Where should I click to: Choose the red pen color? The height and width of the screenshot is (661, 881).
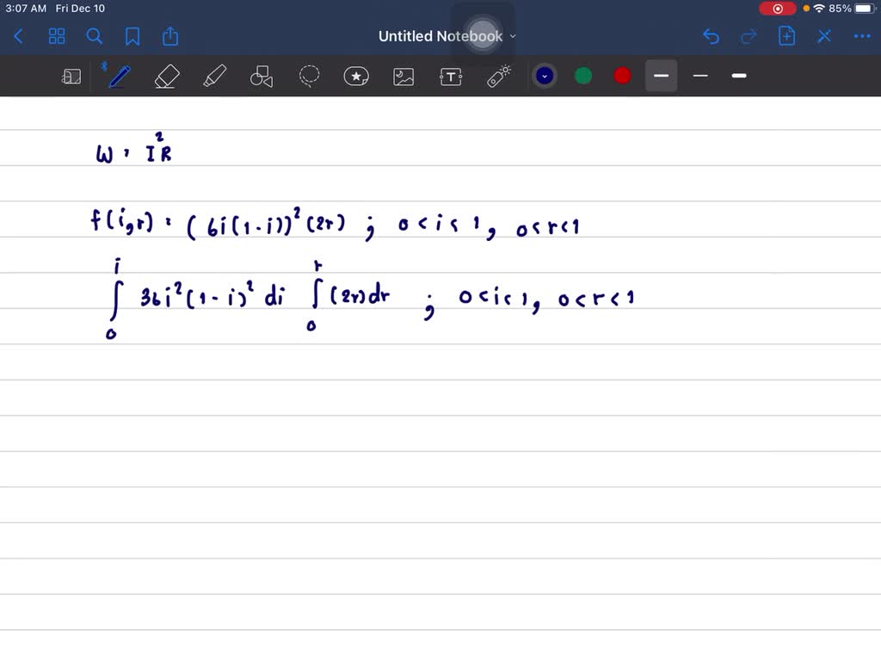click(x=622, y=76)
